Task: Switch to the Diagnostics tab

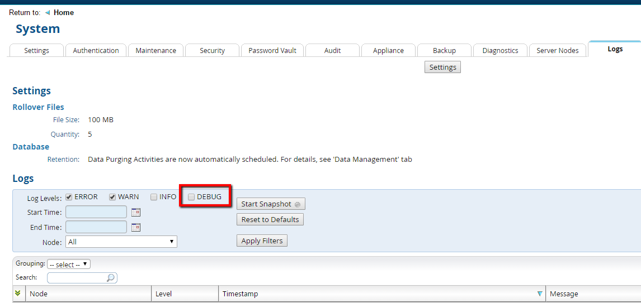Action: point(500,50)
